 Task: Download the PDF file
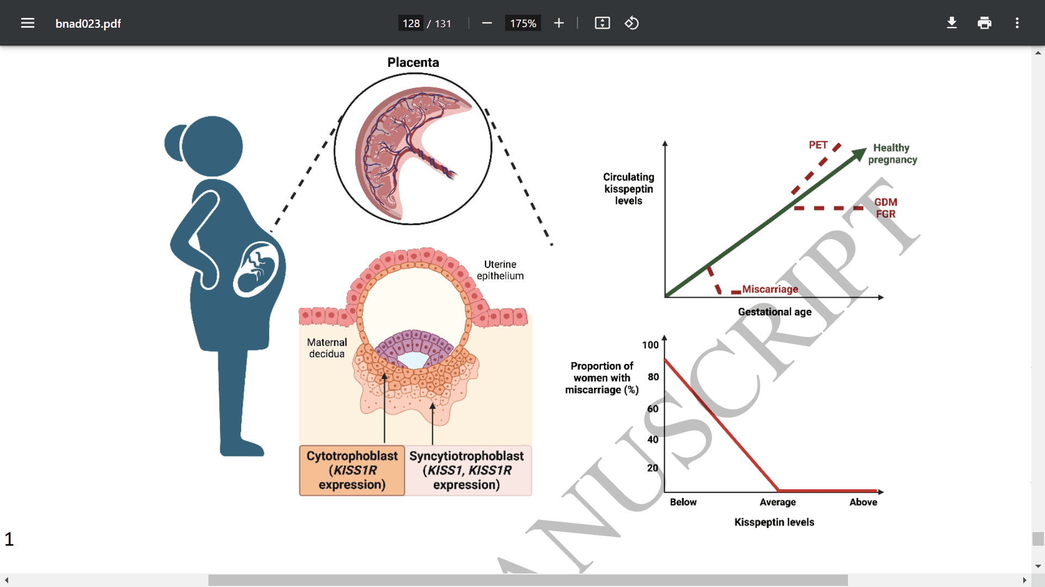(x=952, y=23)
